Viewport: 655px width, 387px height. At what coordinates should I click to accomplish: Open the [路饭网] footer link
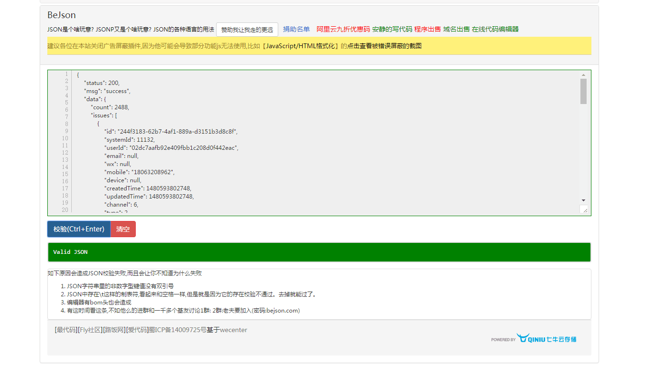114,330
